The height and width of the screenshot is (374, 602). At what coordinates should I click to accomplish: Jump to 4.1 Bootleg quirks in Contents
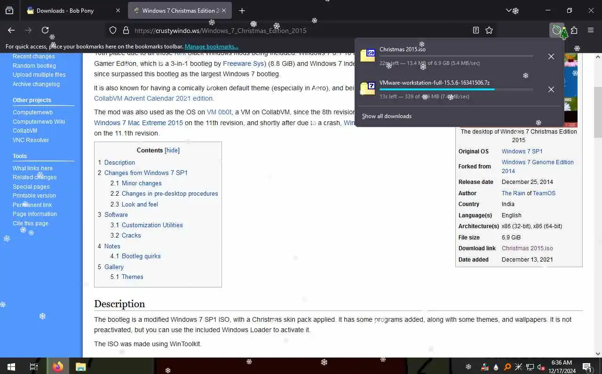(135, 256)
